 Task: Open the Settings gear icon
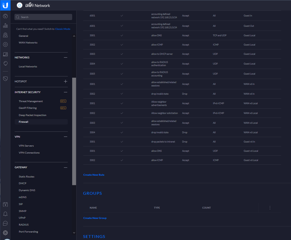point(5,233)
